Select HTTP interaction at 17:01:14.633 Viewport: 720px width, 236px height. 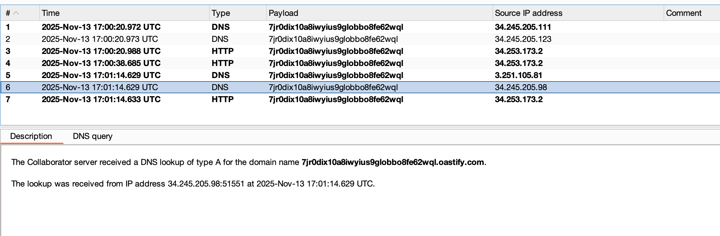(101, 99)
